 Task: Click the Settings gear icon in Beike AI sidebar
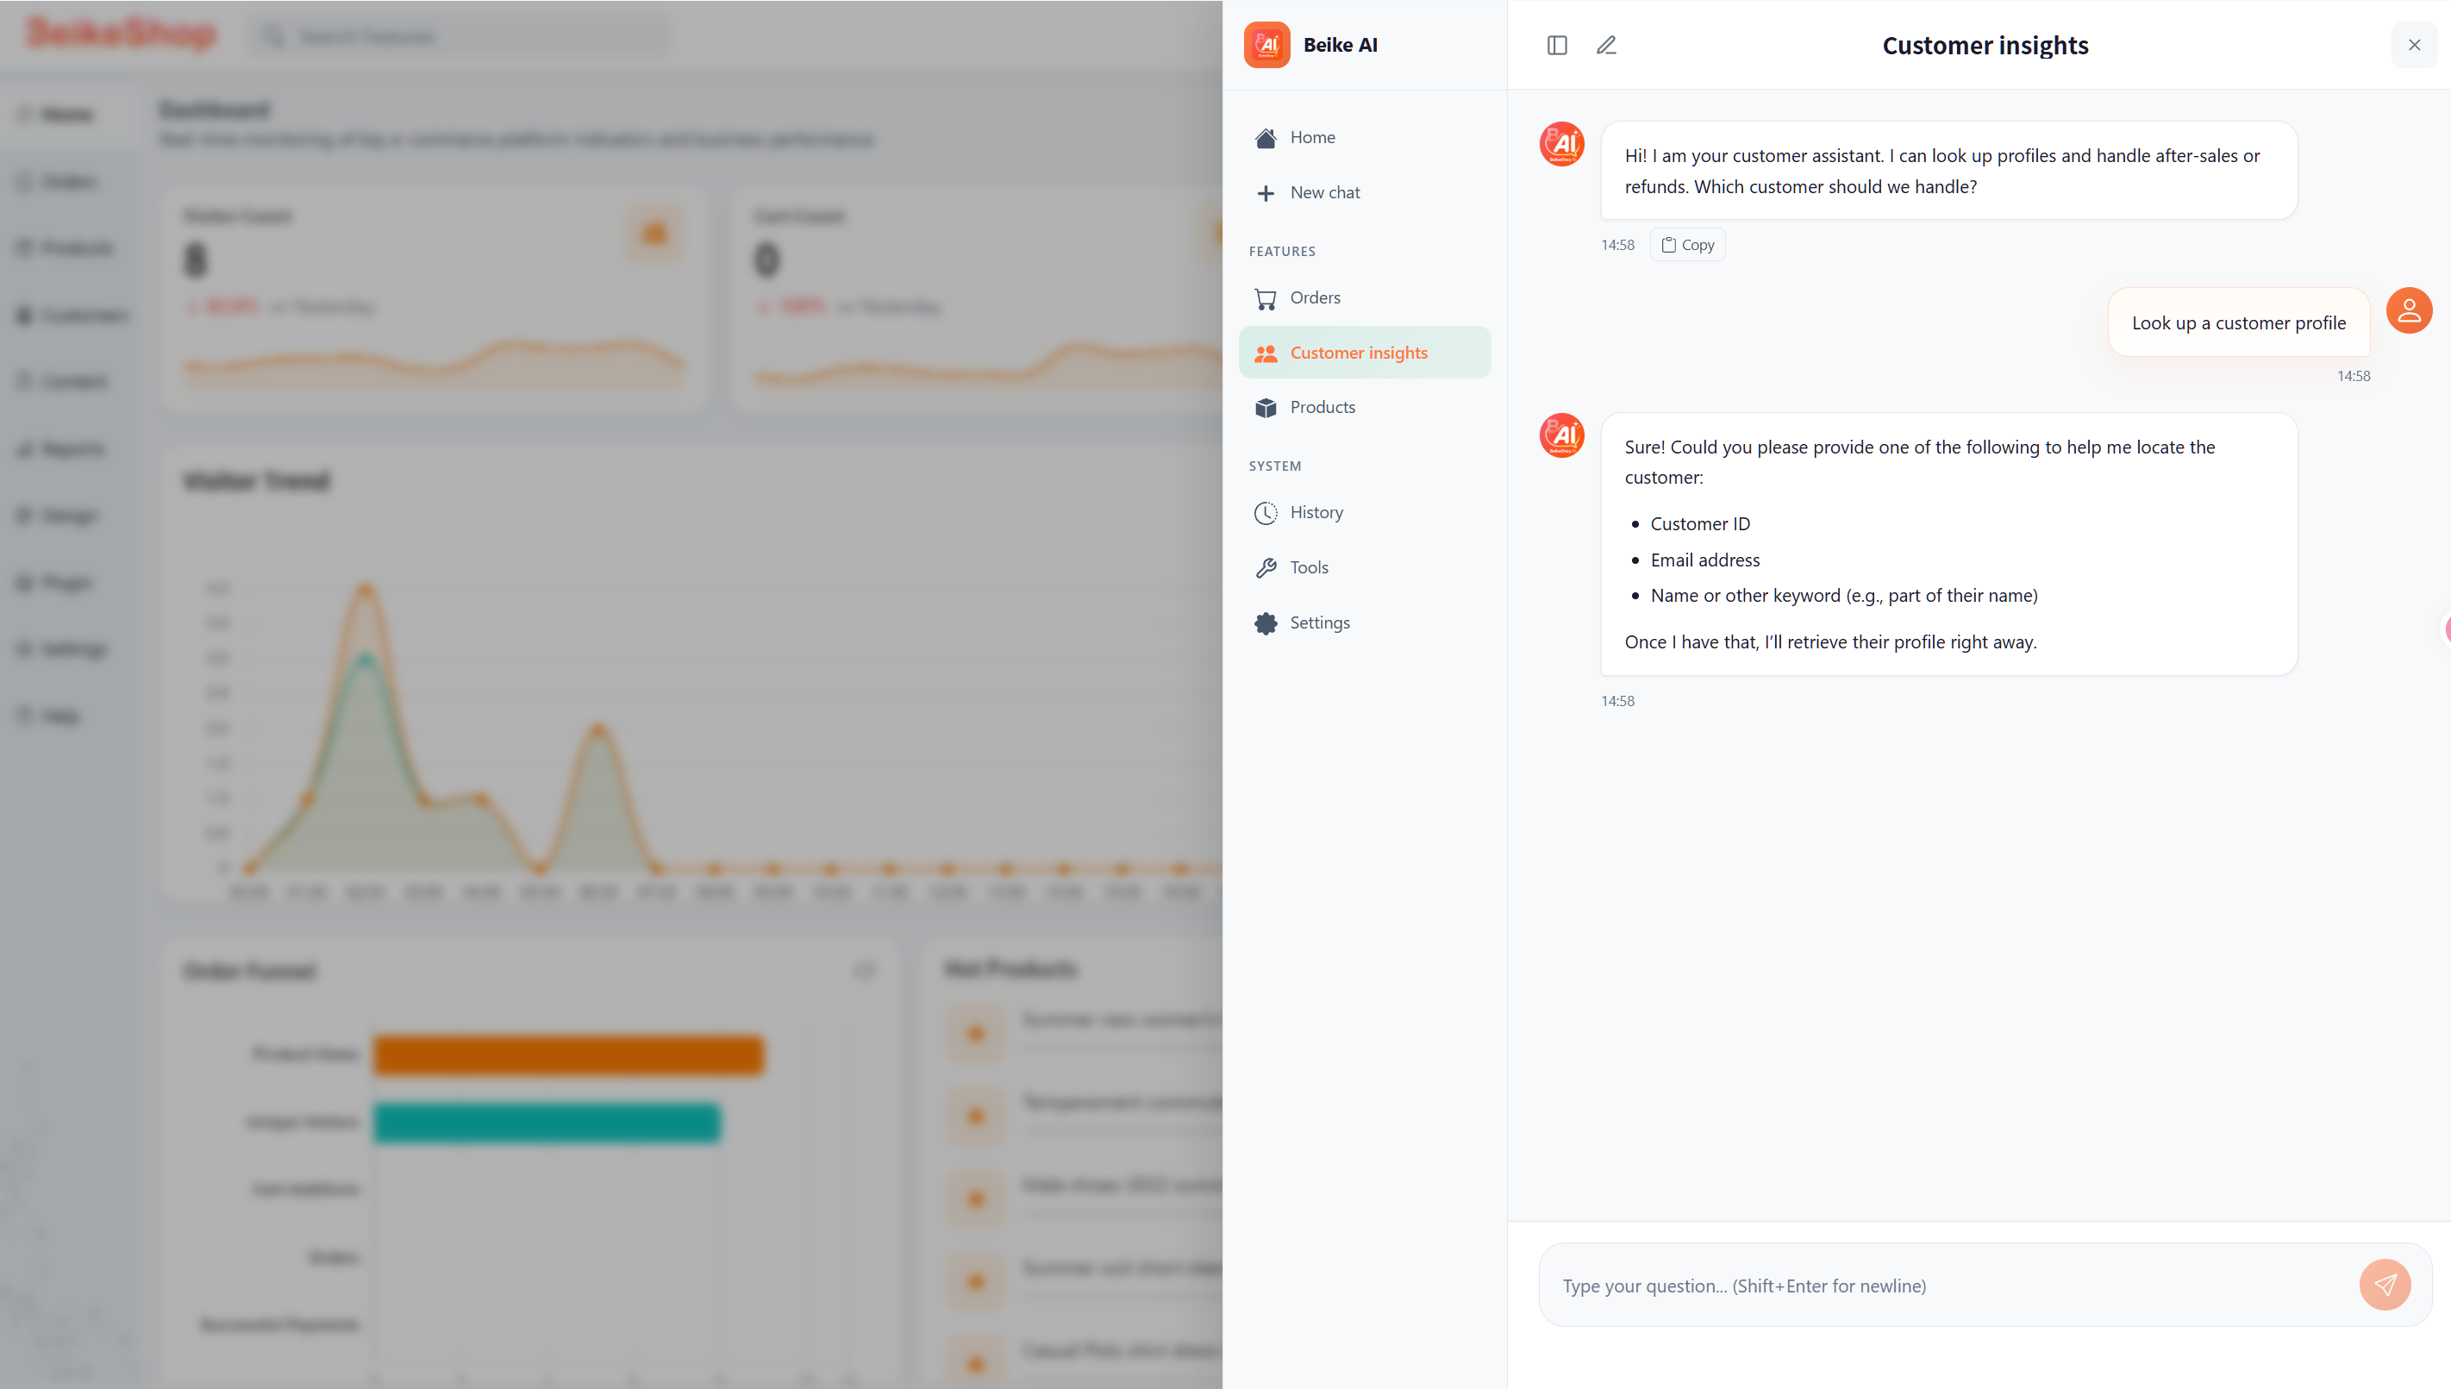(1266, 624)
